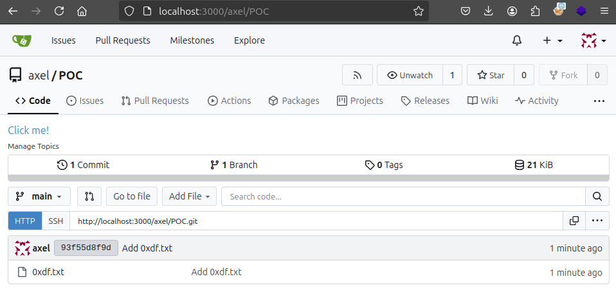Open commit 93f55d8f9d
The image size is (616, 297).
point(86,248)
